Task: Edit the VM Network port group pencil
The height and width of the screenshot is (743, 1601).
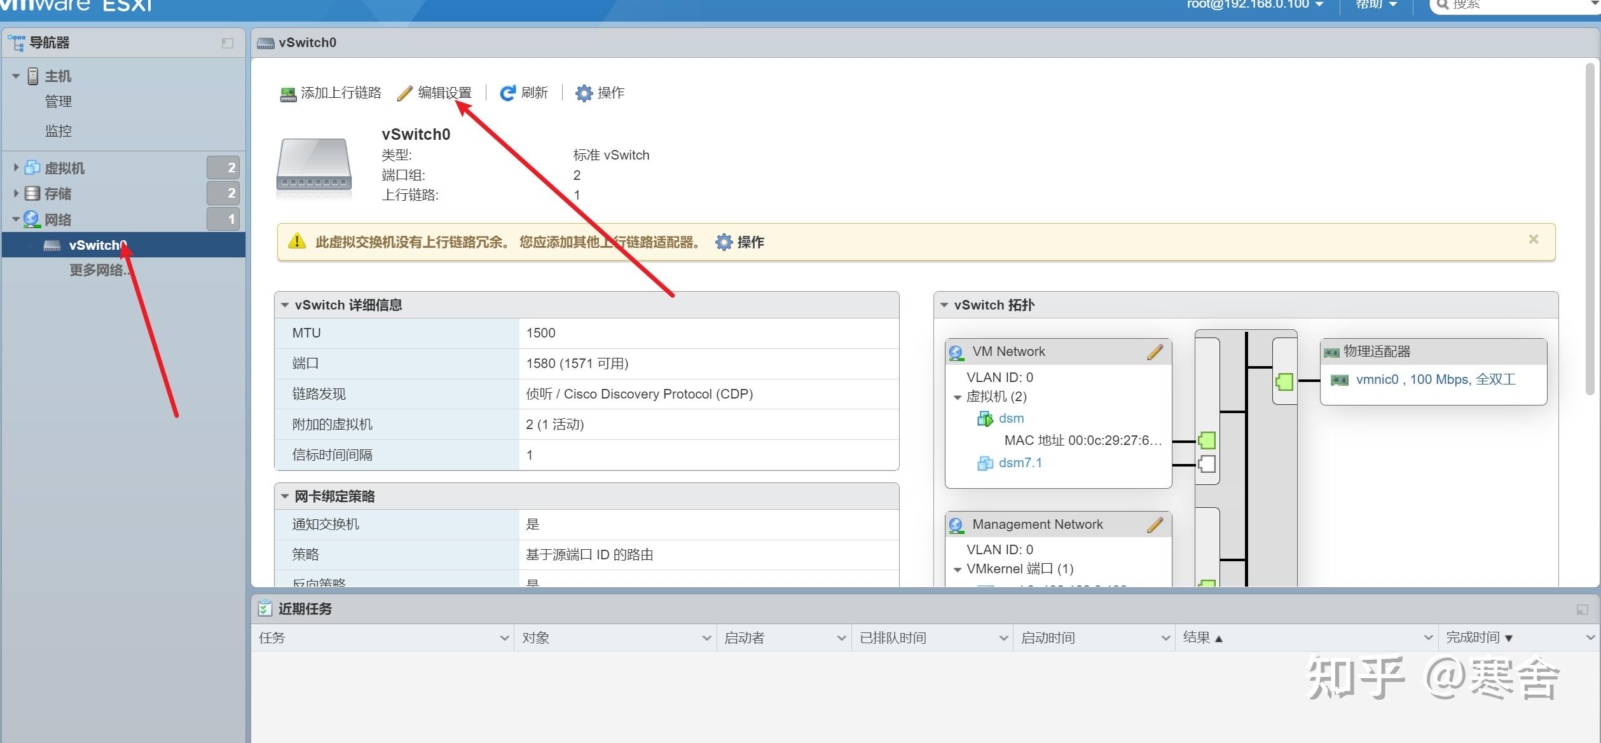Action: click(x=1155, y=351)
